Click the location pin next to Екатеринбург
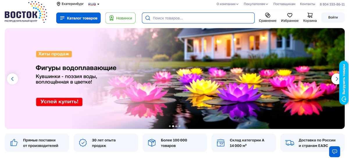 (58, 4)
